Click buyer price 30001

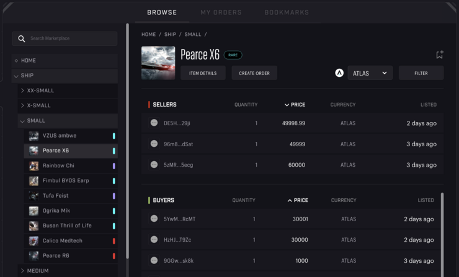[300, 219]
